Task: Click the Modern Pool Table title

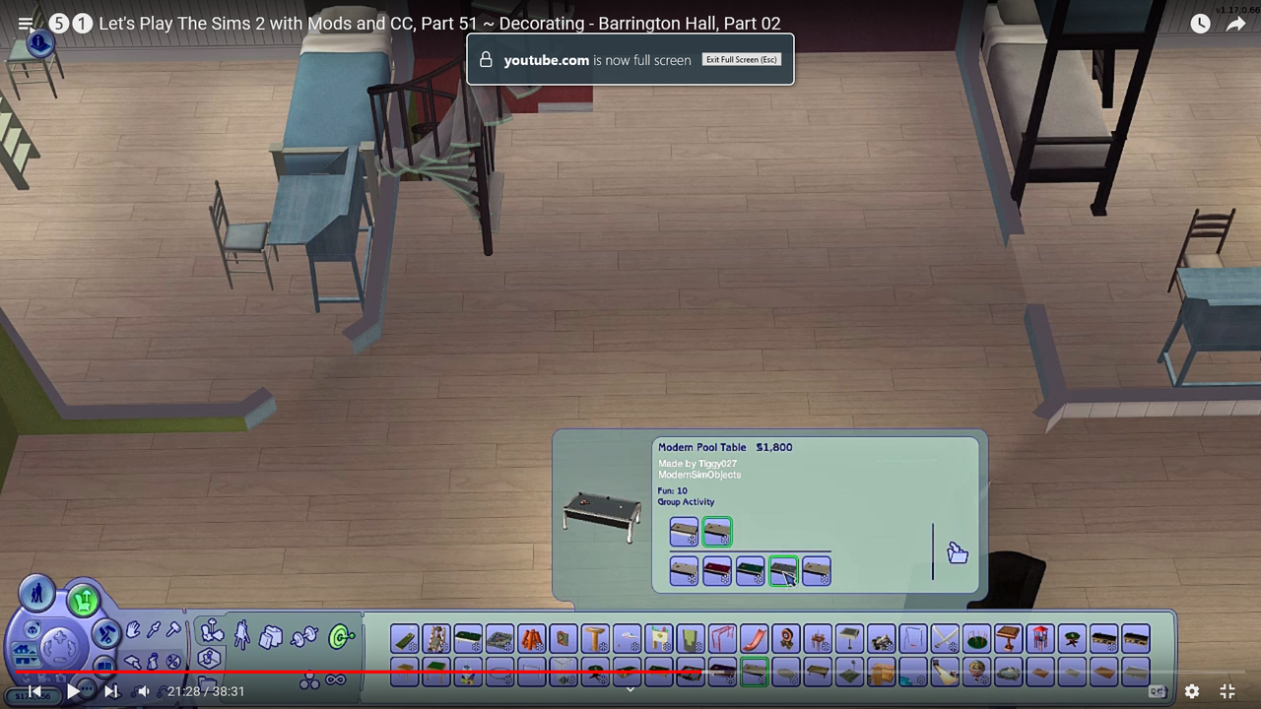Action: [702, 447]
